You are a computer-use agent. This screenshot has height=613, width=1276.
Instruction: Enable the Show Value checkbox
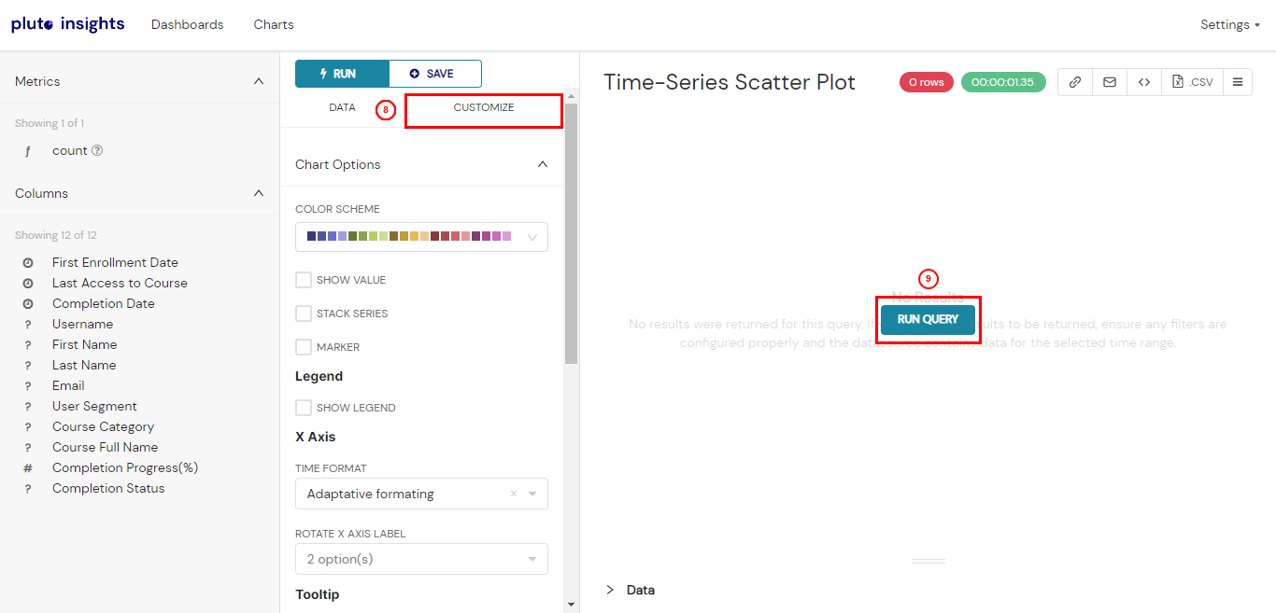[x=304, y=280]
